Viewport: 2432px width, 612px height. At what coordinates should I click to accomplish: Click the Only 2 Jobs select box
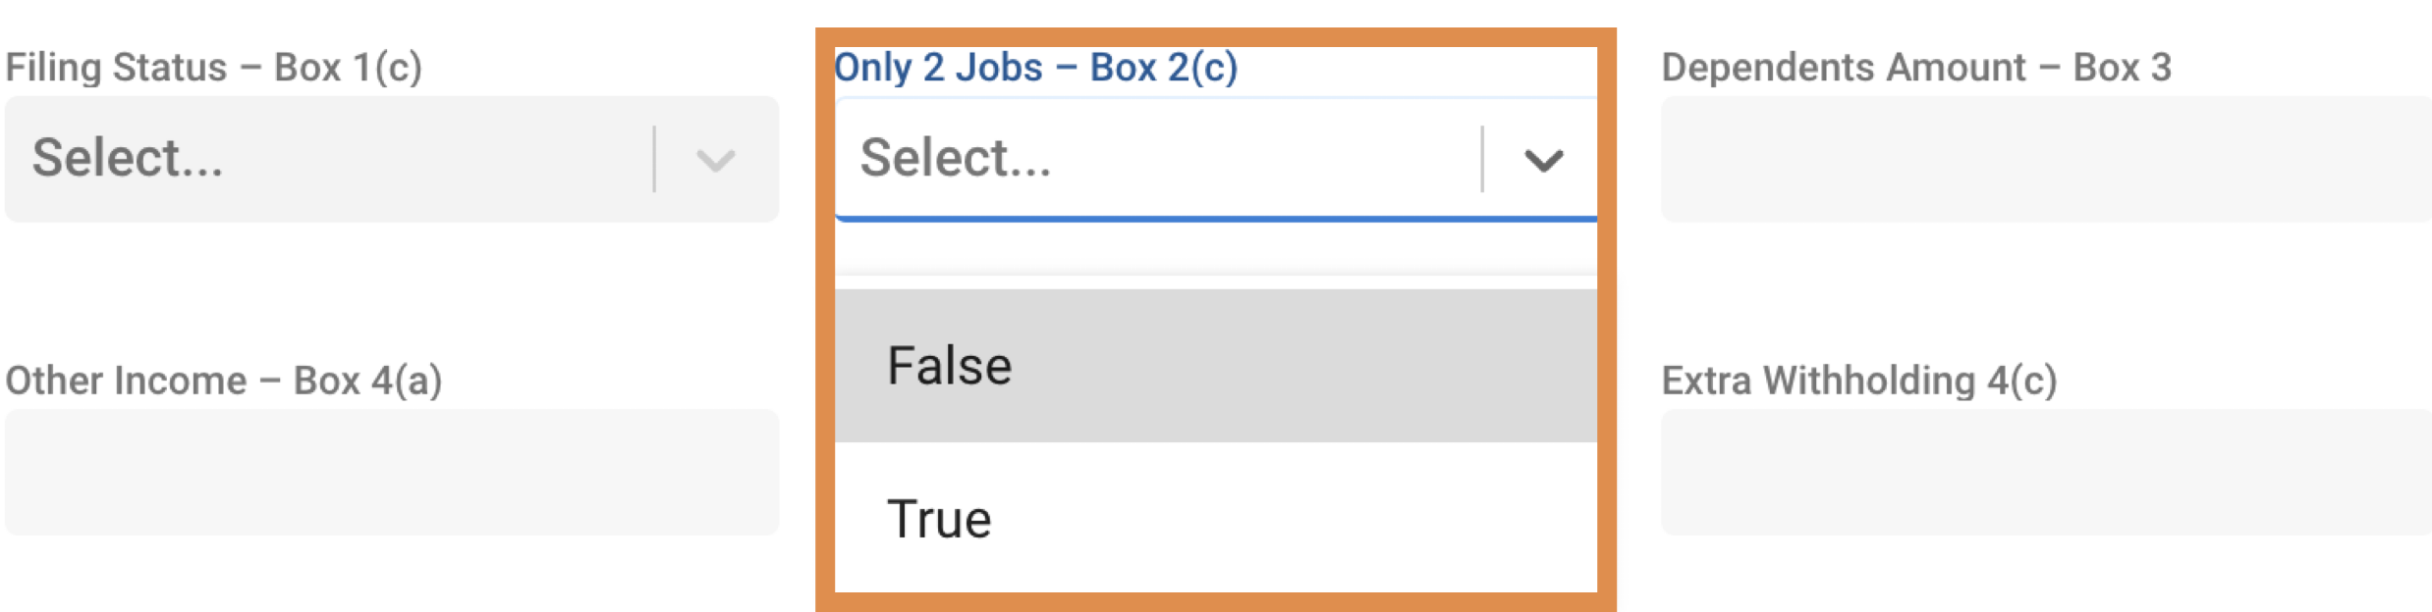tap(1159, 159)
